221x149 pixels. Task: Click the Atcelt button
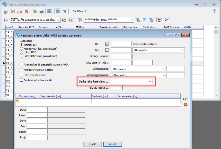tap(113, 144)
